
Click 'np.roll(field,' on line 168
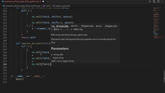41,64
